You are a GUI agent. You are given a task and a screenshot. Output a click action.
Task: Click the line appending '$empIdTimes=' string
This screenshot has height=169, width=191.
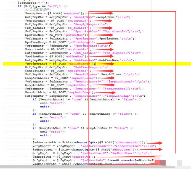click(x=81, y=75)
